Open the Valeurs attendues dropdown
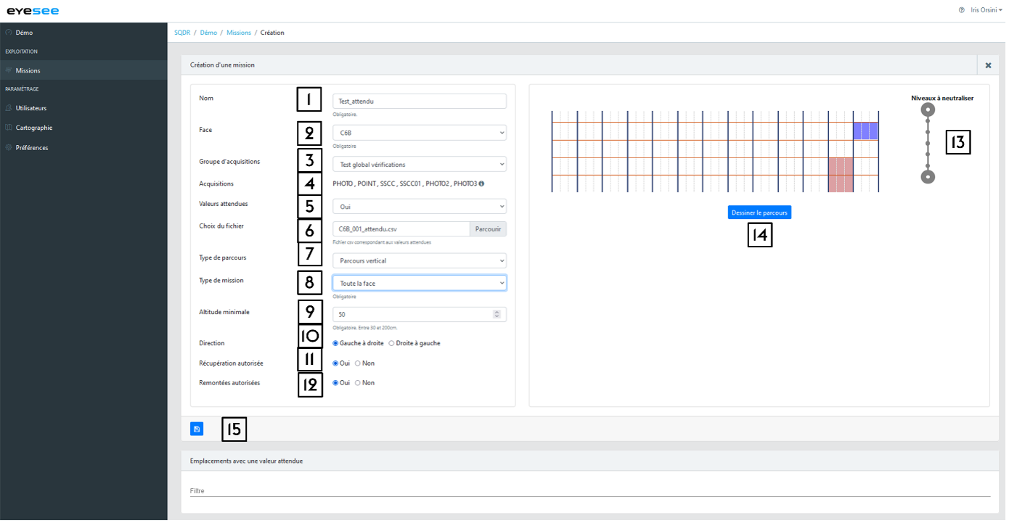Screen dimensions: 1009x523 point(419,206)
